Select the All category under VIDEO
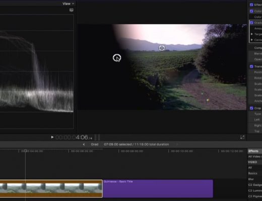 [255, 168]
